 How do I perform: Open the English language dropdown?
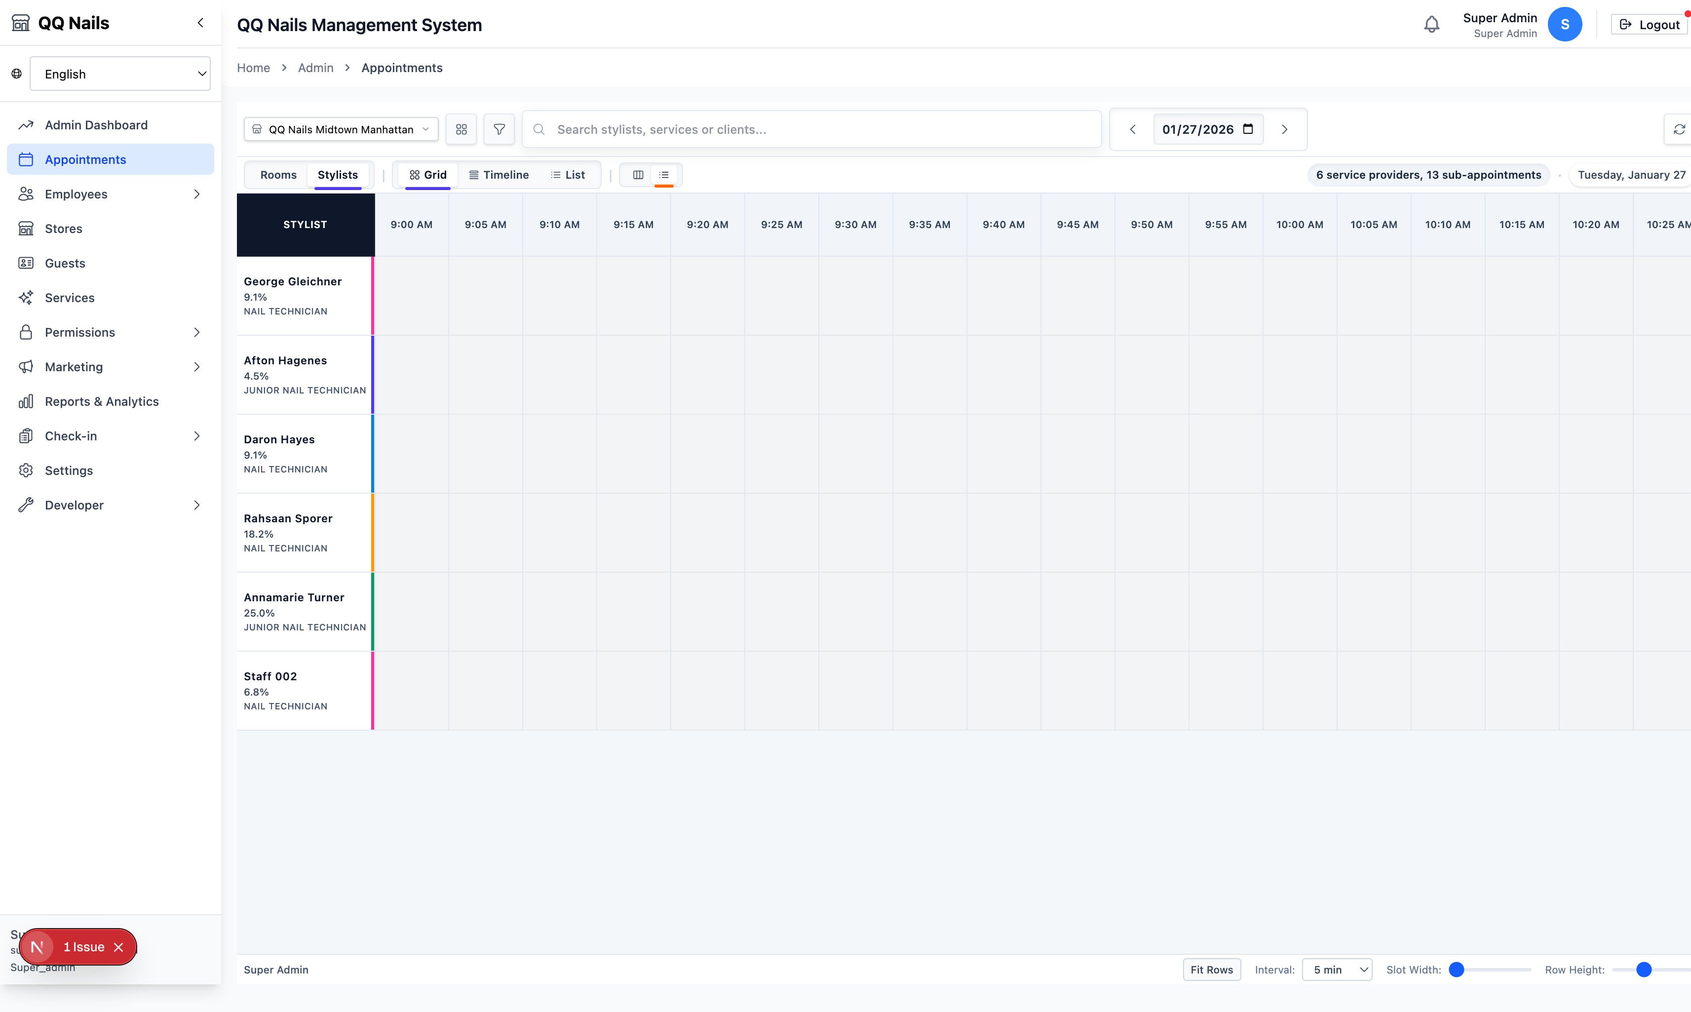pos(120,74)
